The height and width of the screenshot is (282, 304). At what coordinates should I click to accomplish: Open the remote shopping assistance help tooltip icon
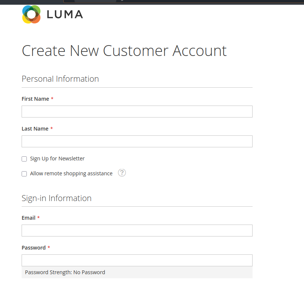[122, 173]
